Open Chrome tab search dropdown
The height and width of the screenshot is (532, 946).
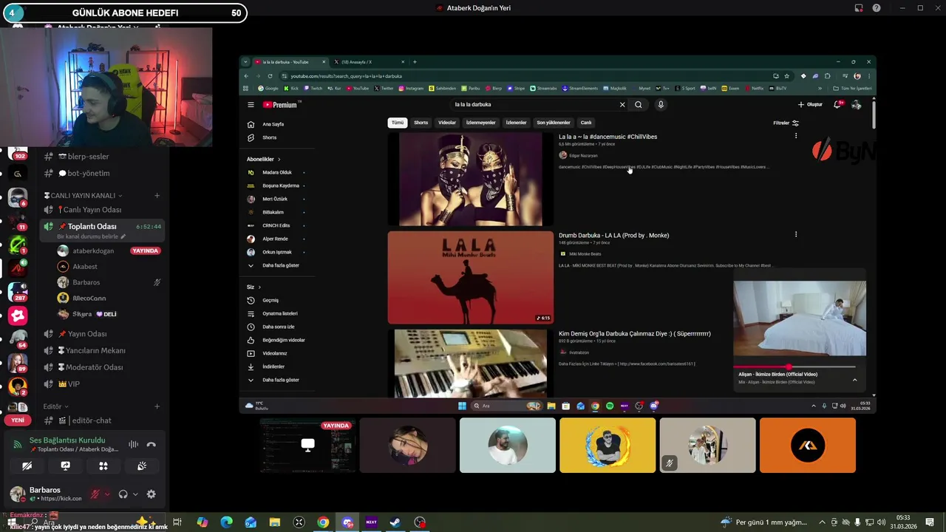(x=246, y=62)
